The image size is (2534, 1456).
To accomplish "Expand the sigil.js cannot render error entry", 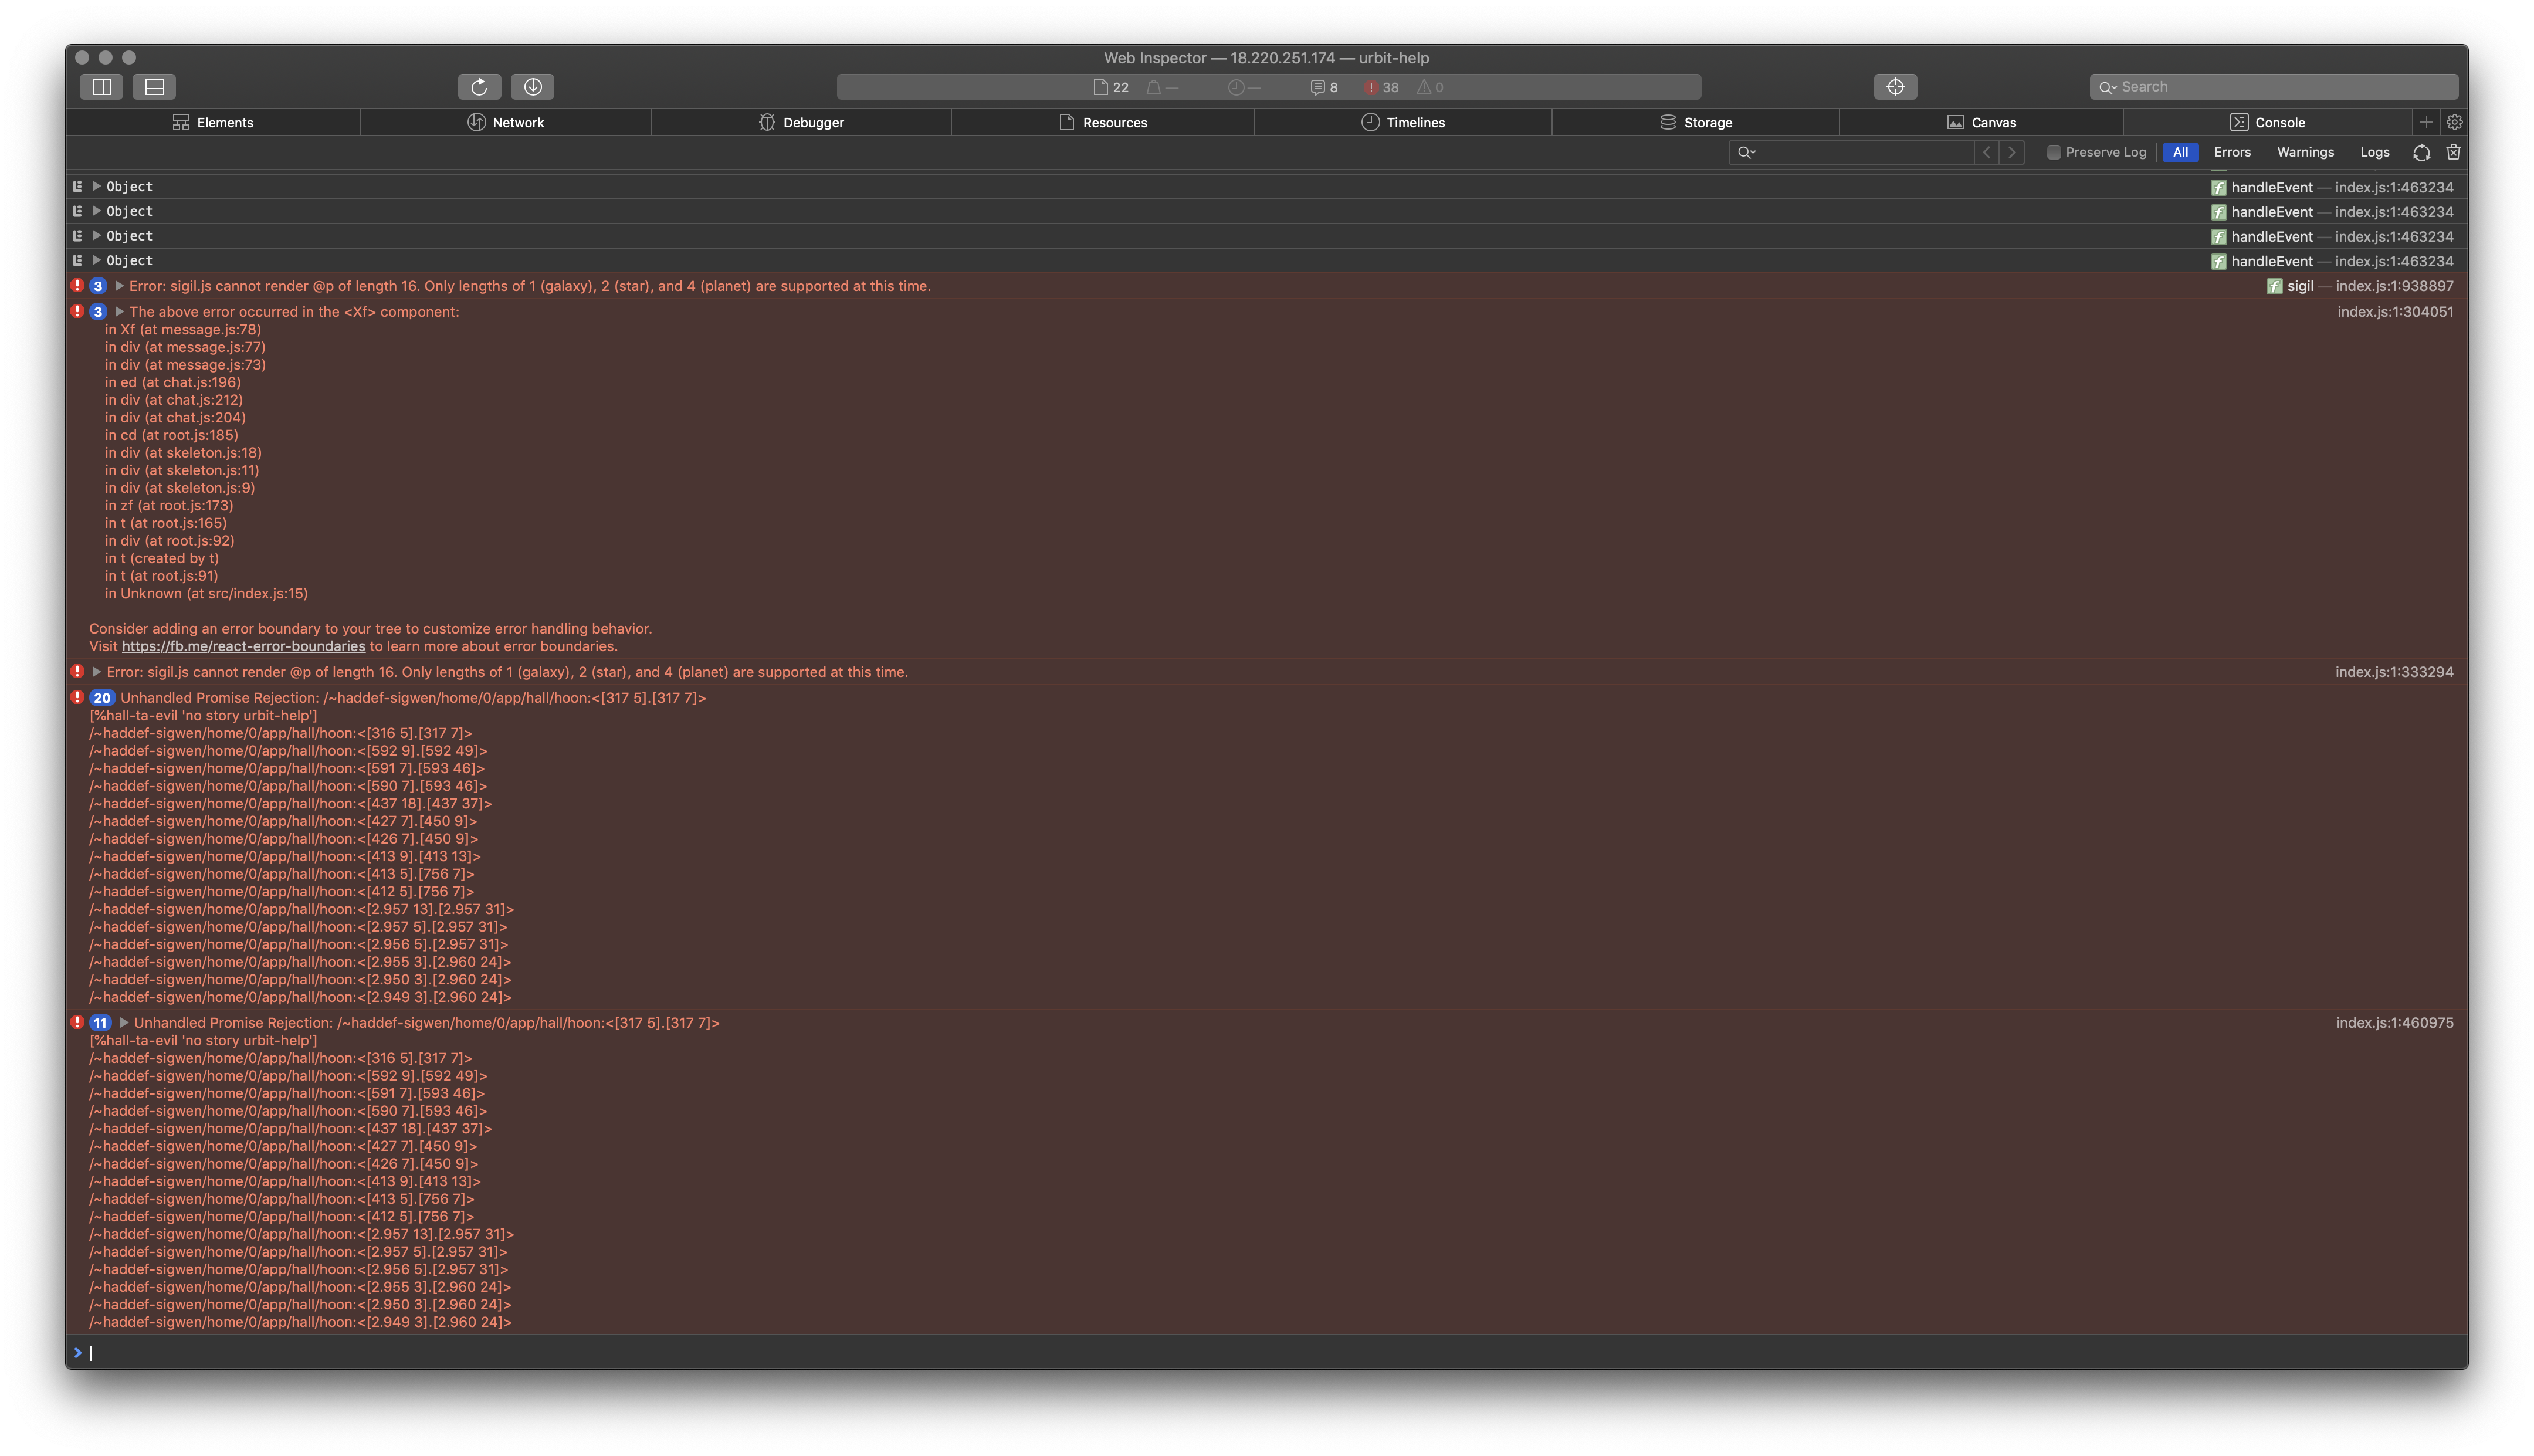I will (119, 285).
